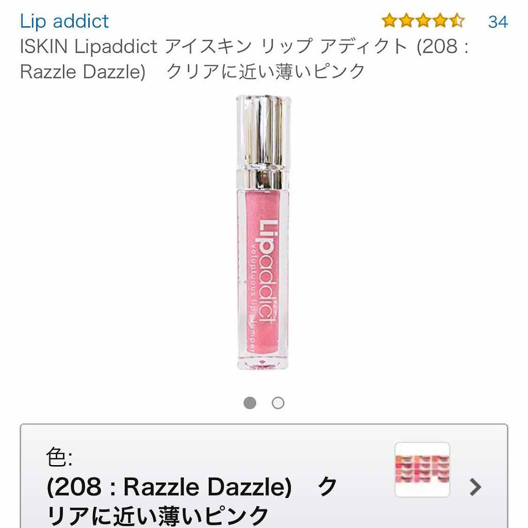Tap the third gold rating star
Viewport: 528px width, 528px height.
tap(423, 21)
